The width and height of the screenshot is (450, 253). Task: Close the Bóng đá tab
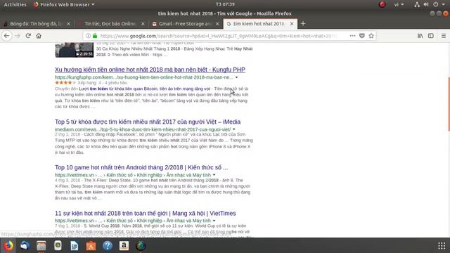pos(68,24)
